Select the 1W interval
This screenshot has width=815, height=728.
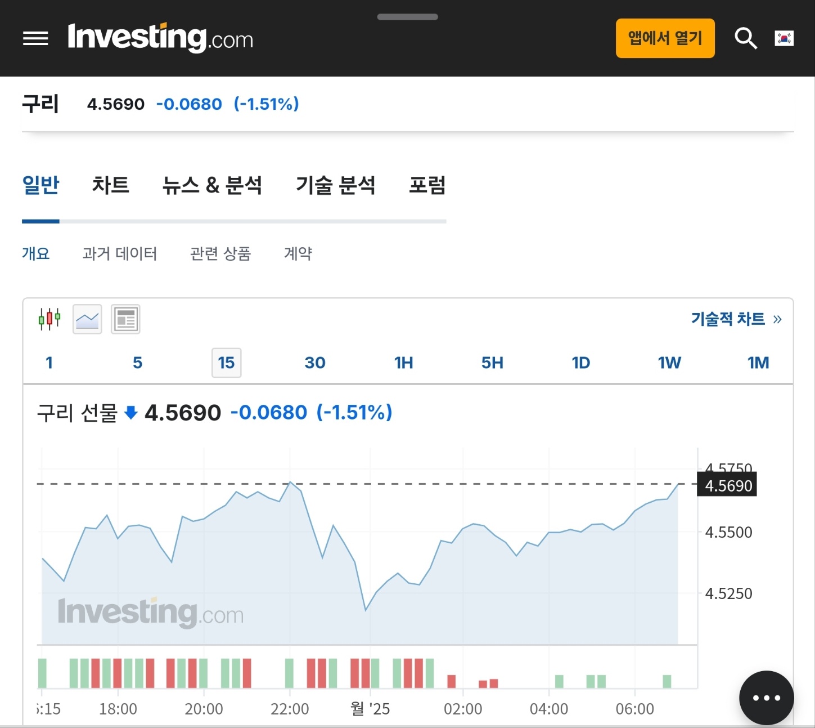click(669, 363)
